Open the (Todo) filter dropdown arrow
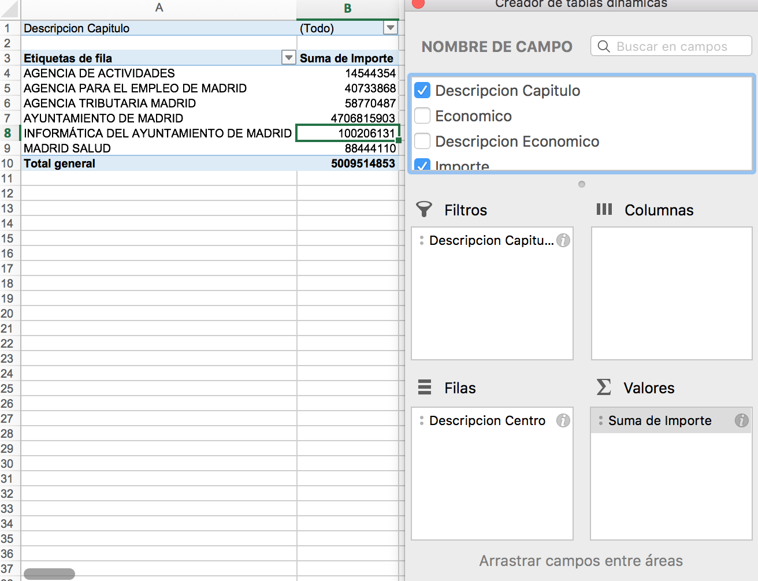Image resolution: width=758 pixels, height=581 pixels. click(x=391, y=28)
